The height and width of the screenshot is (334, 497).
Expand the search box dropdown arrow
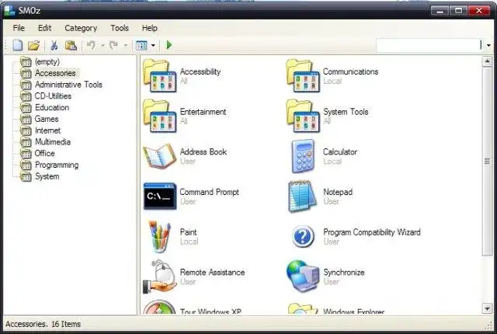click(488, 45)
